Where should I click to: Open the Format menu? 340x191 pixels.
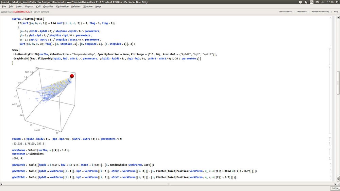(29, 6)
